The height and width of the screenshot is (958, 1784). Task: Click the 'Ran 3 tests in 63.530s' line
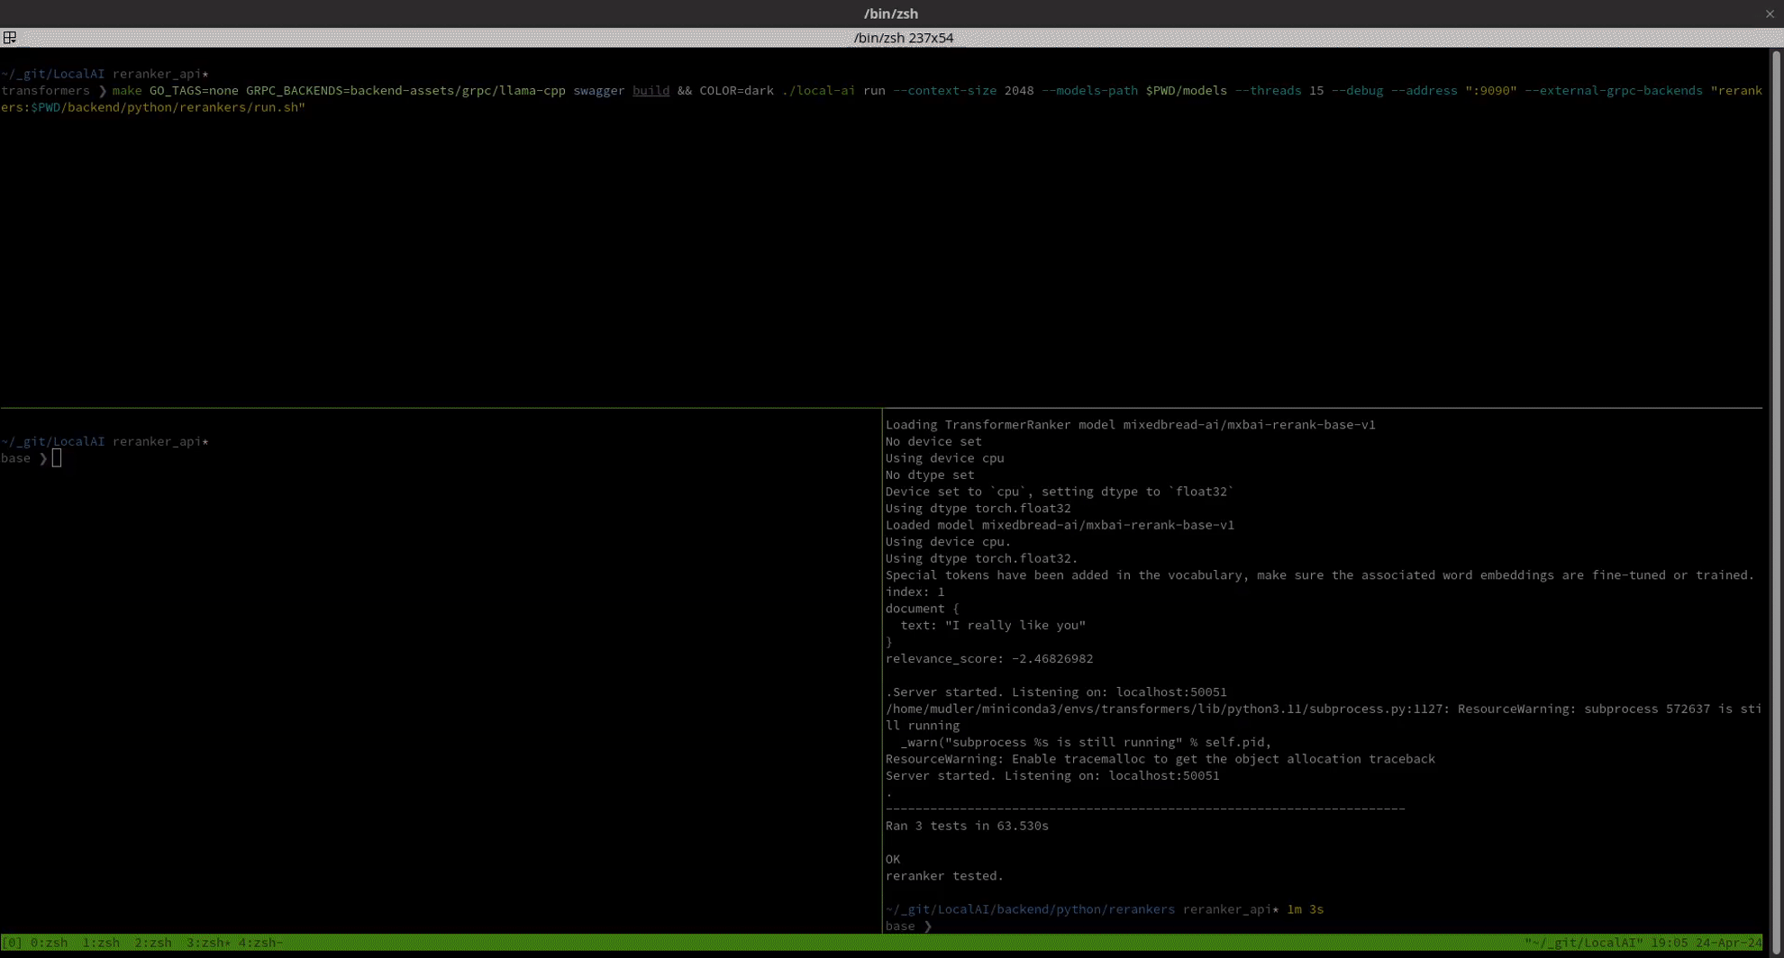click(x=966, y=826)
